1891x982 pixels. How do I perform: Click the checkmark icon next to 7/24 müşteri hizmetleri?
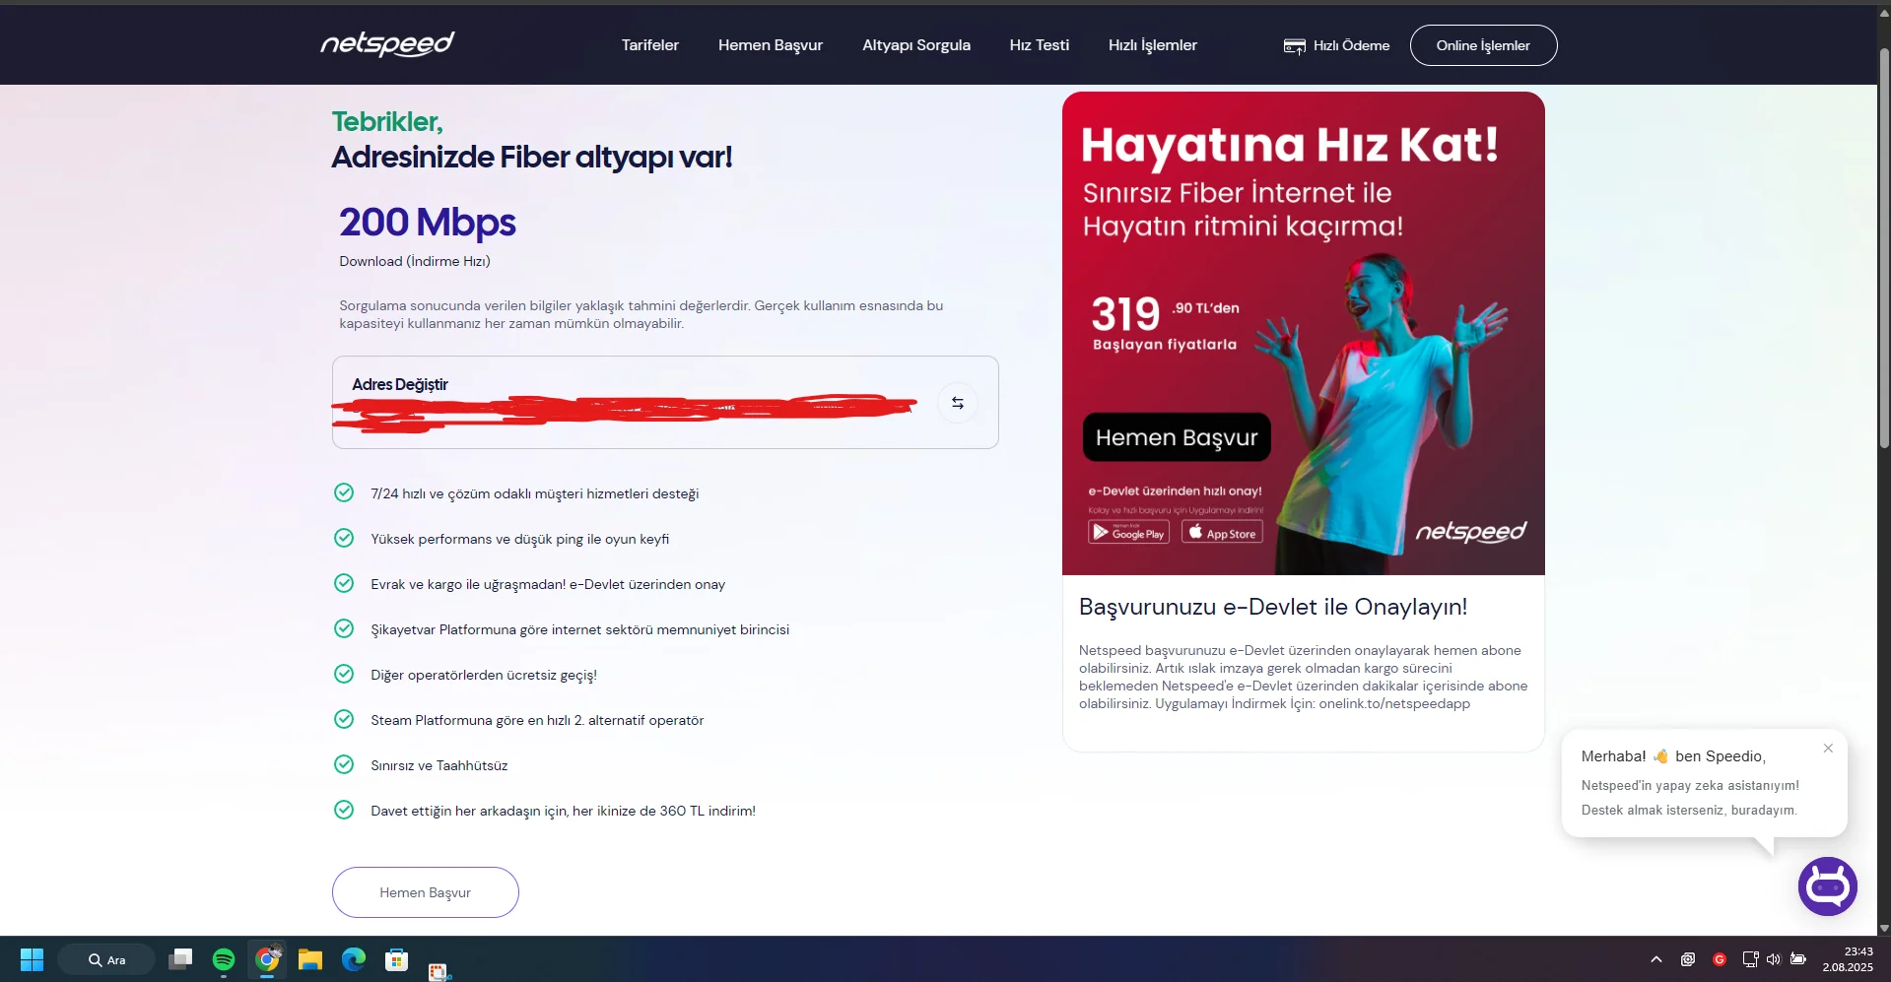[x=344, y=492]
